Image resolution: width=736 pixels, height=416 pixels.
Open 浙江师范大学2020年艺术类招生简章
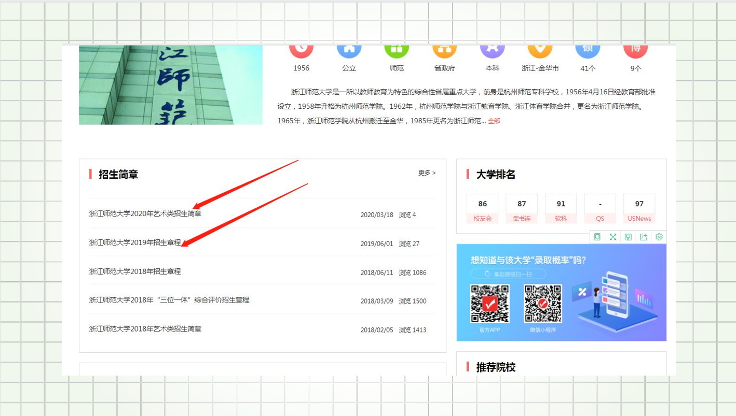(x=145, y=213)
